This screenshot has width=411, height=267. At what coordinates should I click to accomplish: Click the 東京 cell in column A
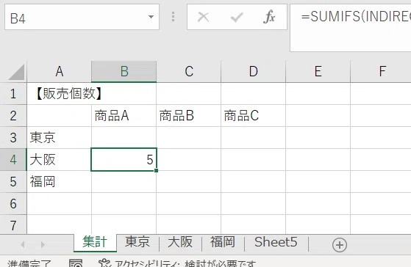(x=60, y=138)
